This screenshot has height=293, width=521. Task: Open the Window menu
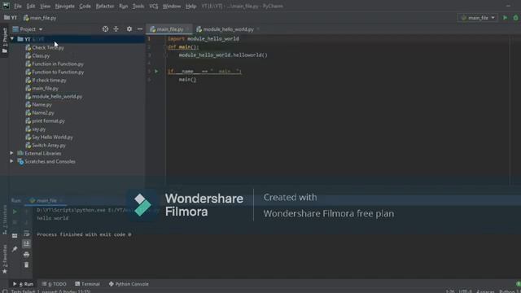[172, 6]
